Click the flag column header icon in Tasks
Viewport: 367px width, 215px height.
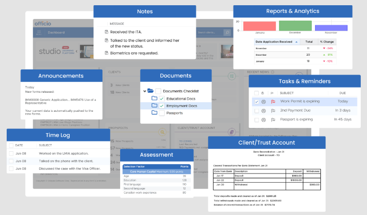pos(272,93)
